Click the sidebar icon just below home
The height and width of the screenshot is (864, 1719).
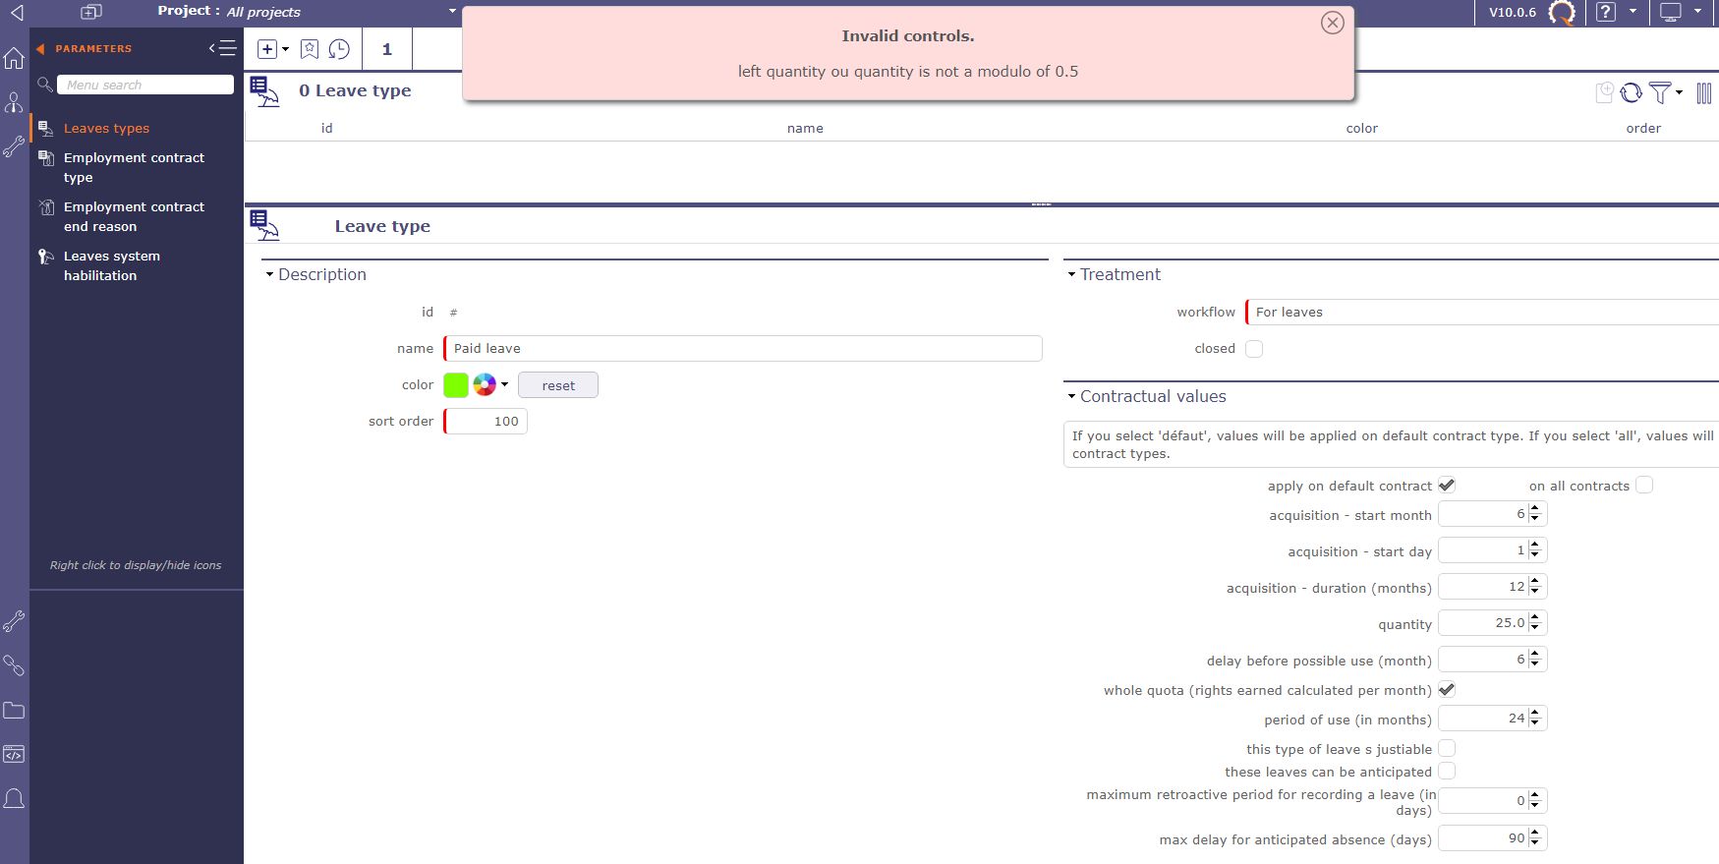[x=14, y=102]
